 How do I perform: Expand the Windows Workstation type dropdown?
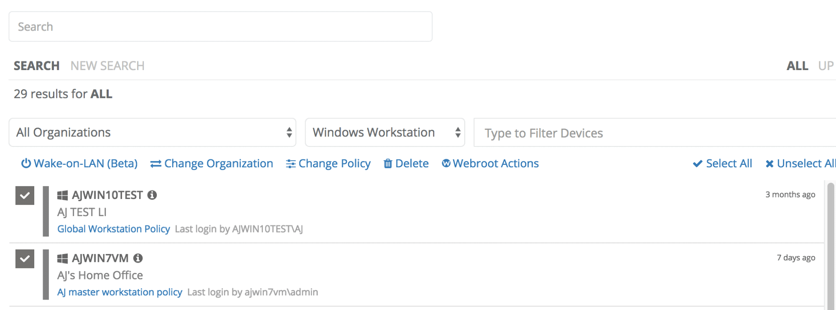click(x=385, y=132)
